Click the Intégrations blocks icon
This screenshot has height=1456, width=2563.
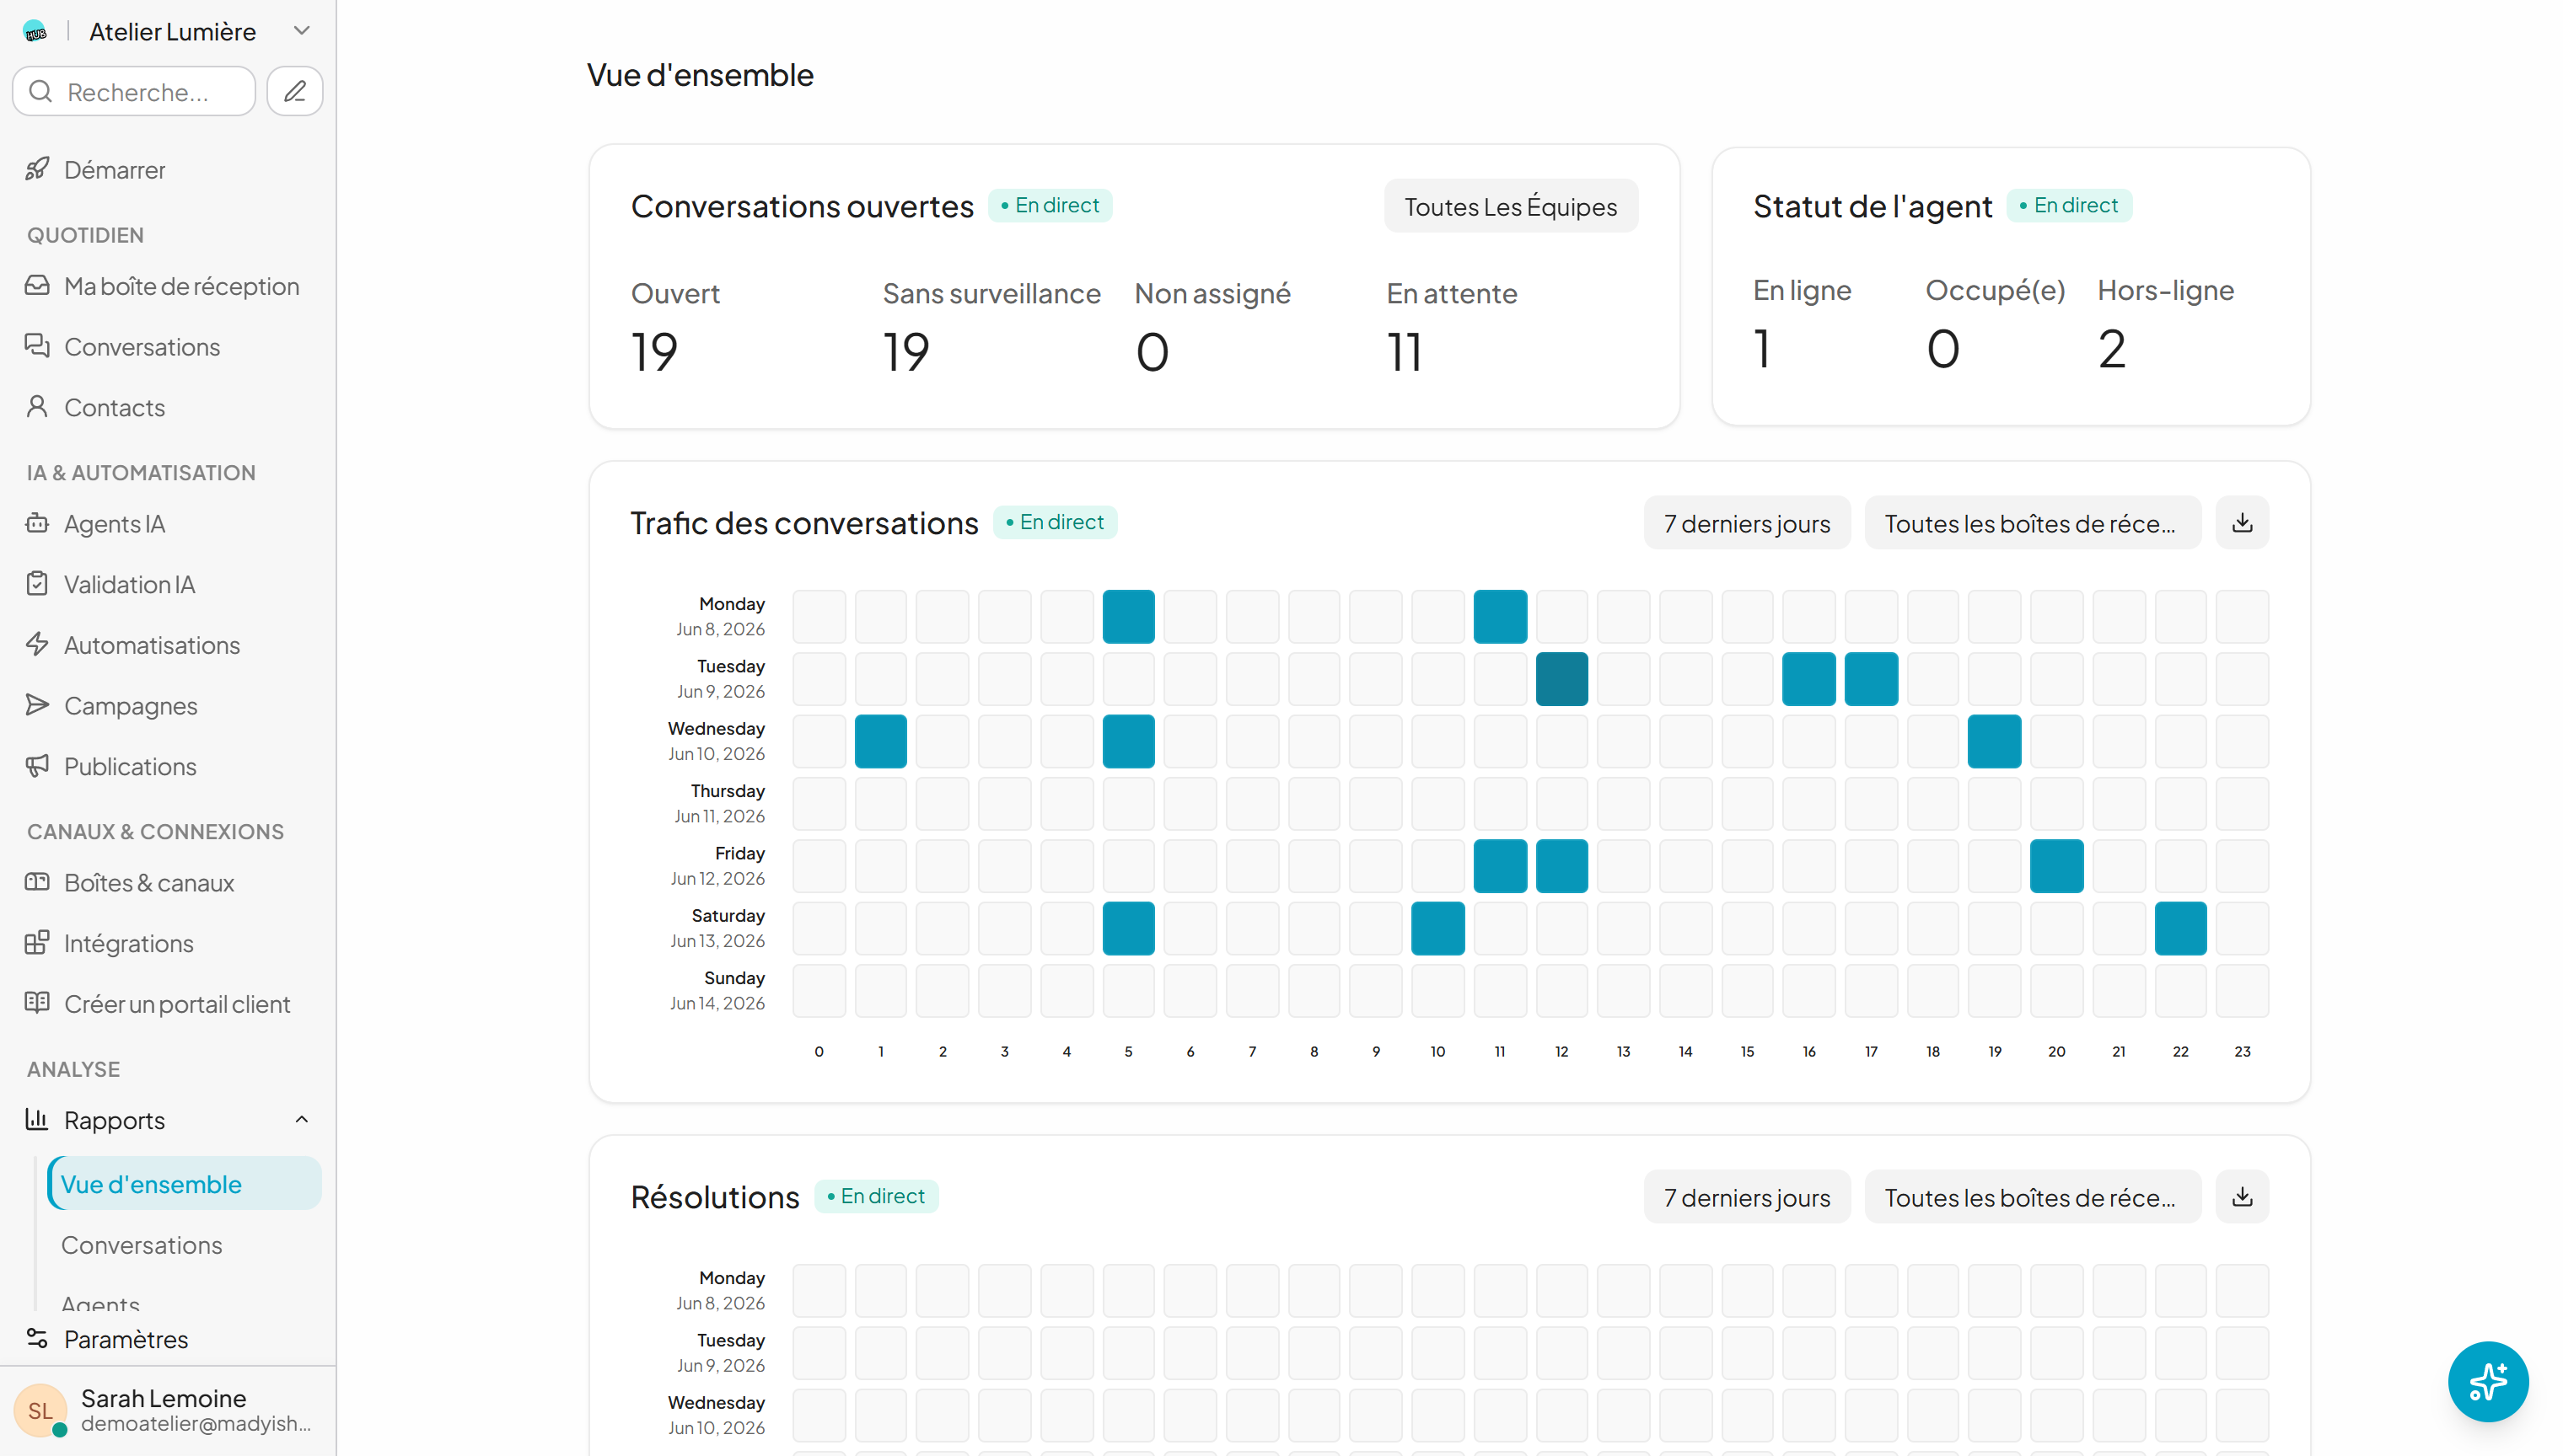[x=38, y=943]
